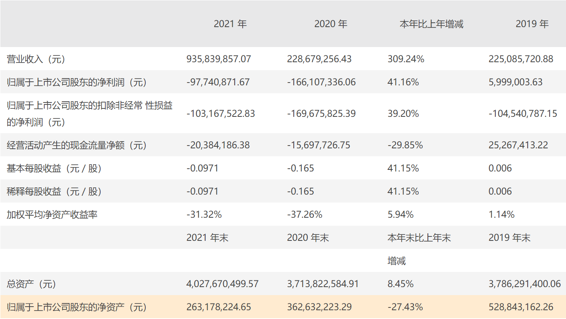Click the 2021 年 column header
566x319 pixels.
[x=230, y=24]
